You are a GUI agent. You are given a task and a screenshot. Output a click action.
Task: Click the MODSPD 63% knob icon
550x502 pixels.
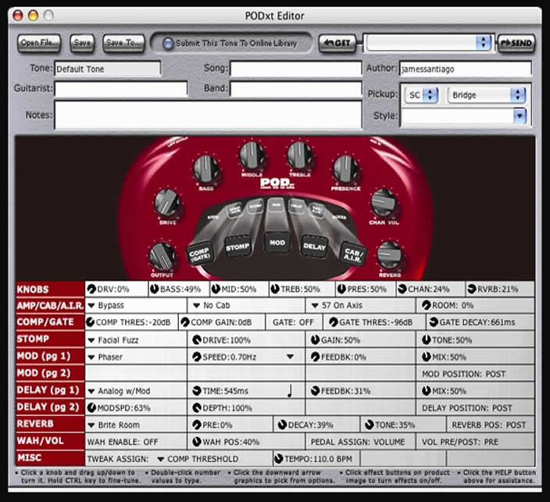(91, 407)
